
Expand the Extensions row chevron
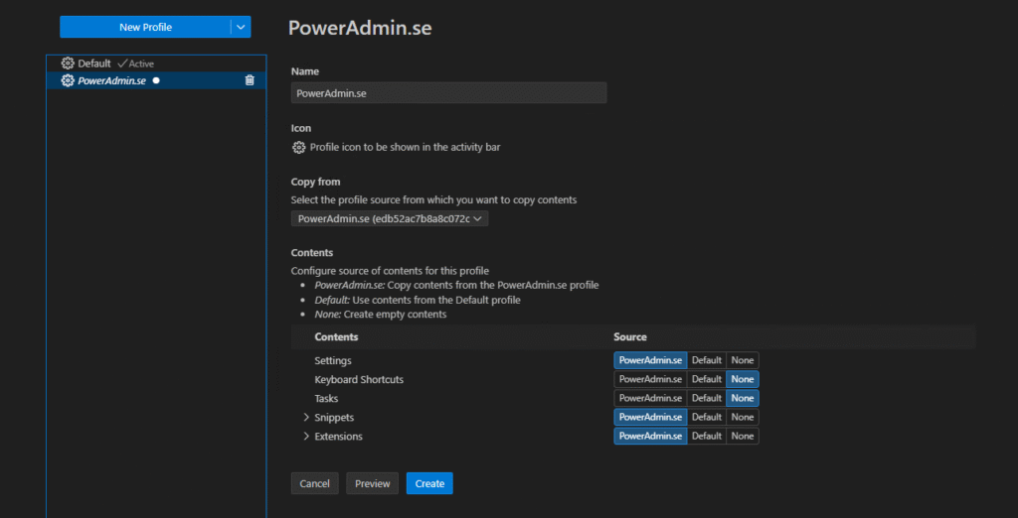[306, 437]
